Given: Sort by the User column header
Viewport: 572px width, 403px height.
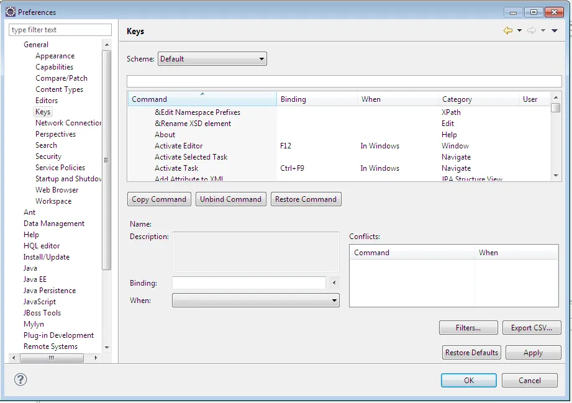Looking at the screenshot, I should click(533, 99).
